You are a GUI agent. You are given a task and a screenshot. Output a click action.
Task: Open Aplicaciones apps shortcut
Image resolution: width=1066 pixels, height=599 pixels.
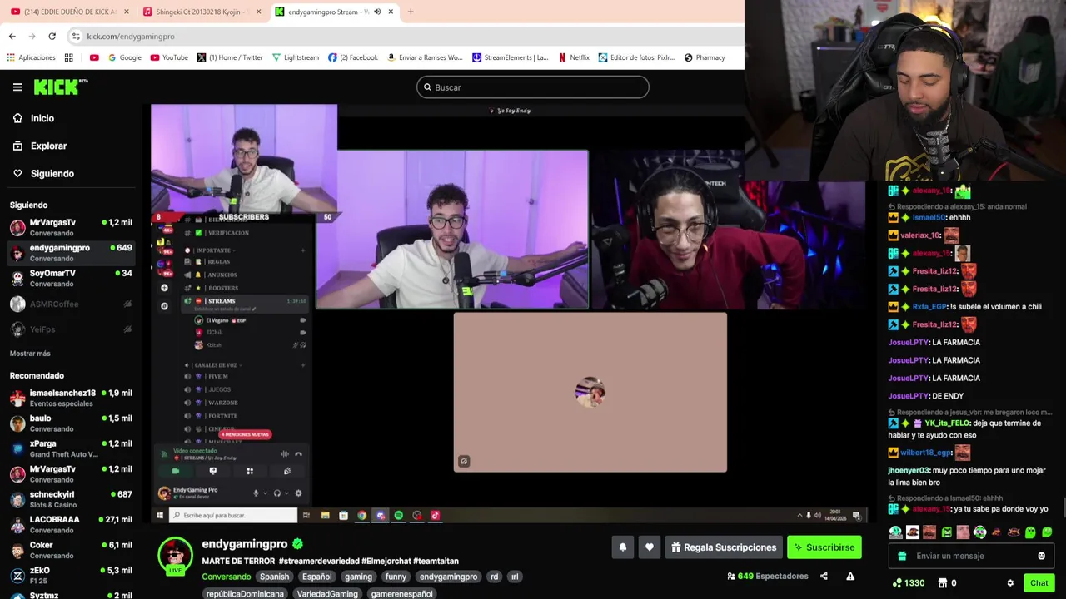31,57
